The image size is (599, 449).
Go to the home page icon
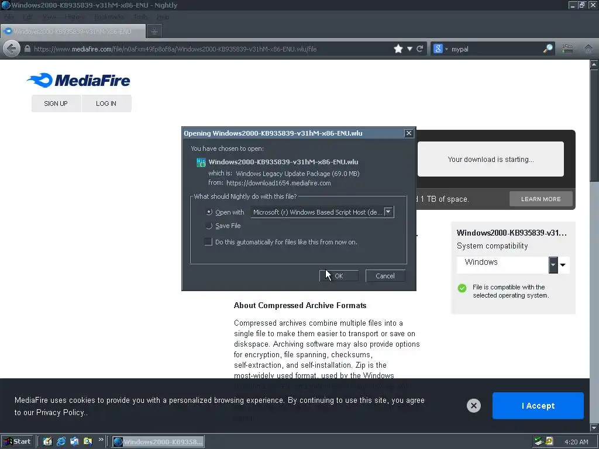(x=588, y=49)
